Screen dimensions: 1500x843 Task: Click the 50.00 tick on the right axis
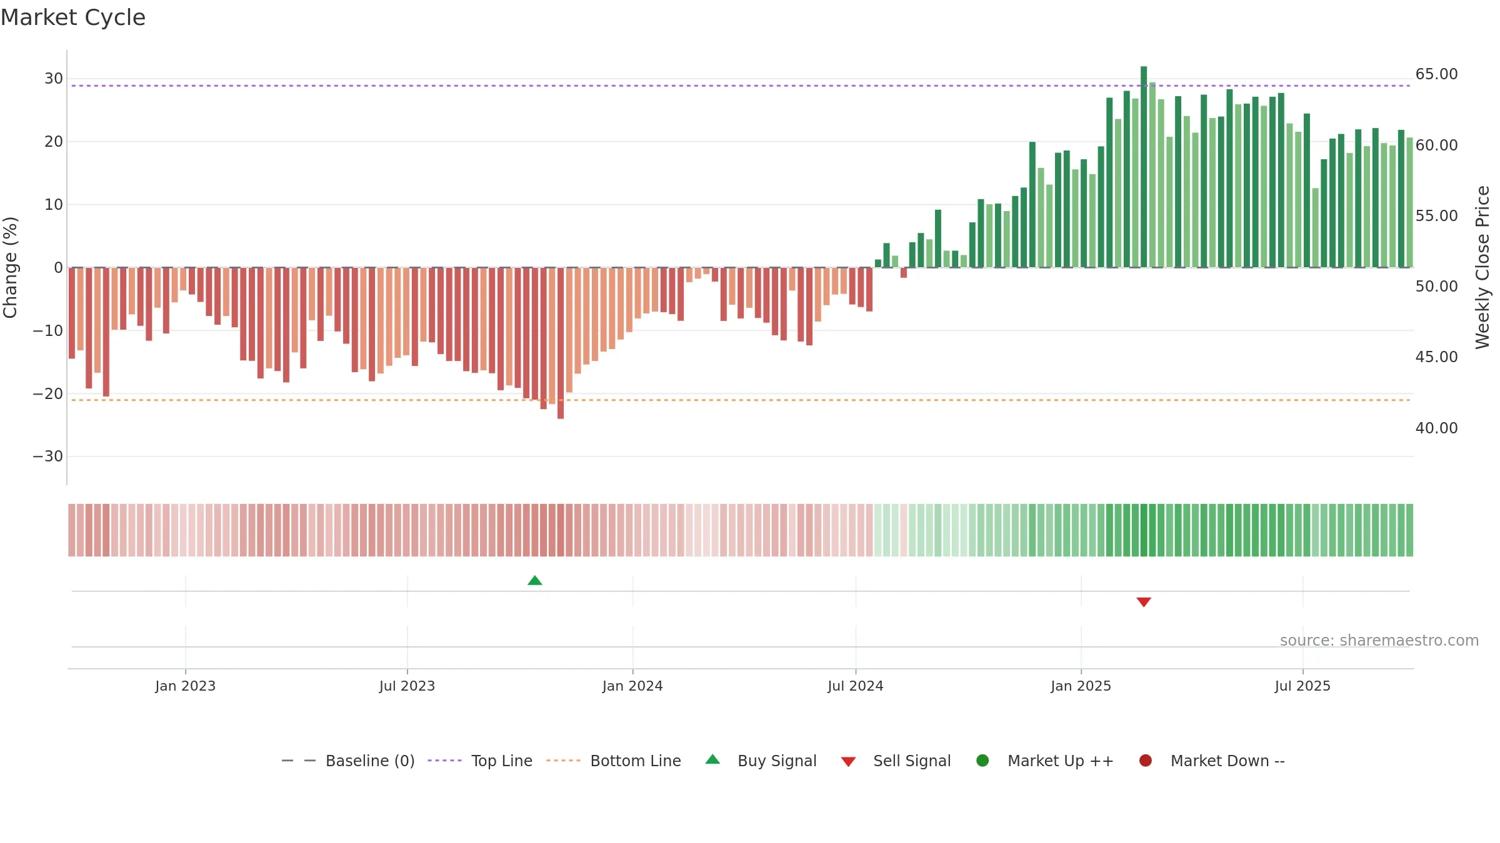point(1437,287)
